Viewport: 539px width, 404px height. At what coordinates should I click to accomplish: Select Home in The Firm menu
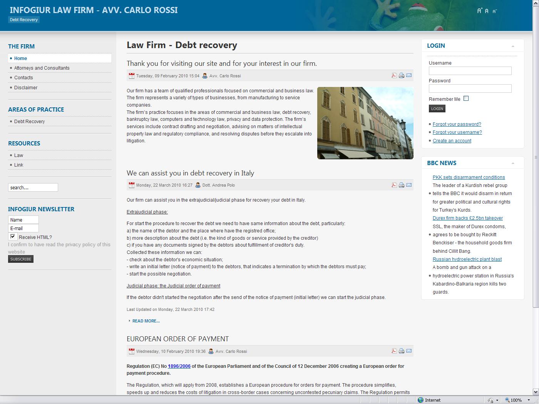point(60,58)
